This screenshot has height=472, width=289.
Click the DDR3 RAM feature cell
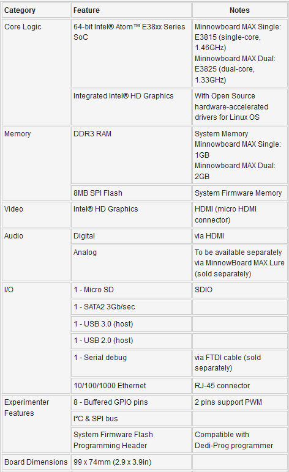coord(131,155)
